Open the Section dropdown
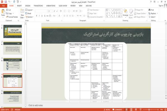Viewport: 167px width, 111px height. [x=30, y=17]
